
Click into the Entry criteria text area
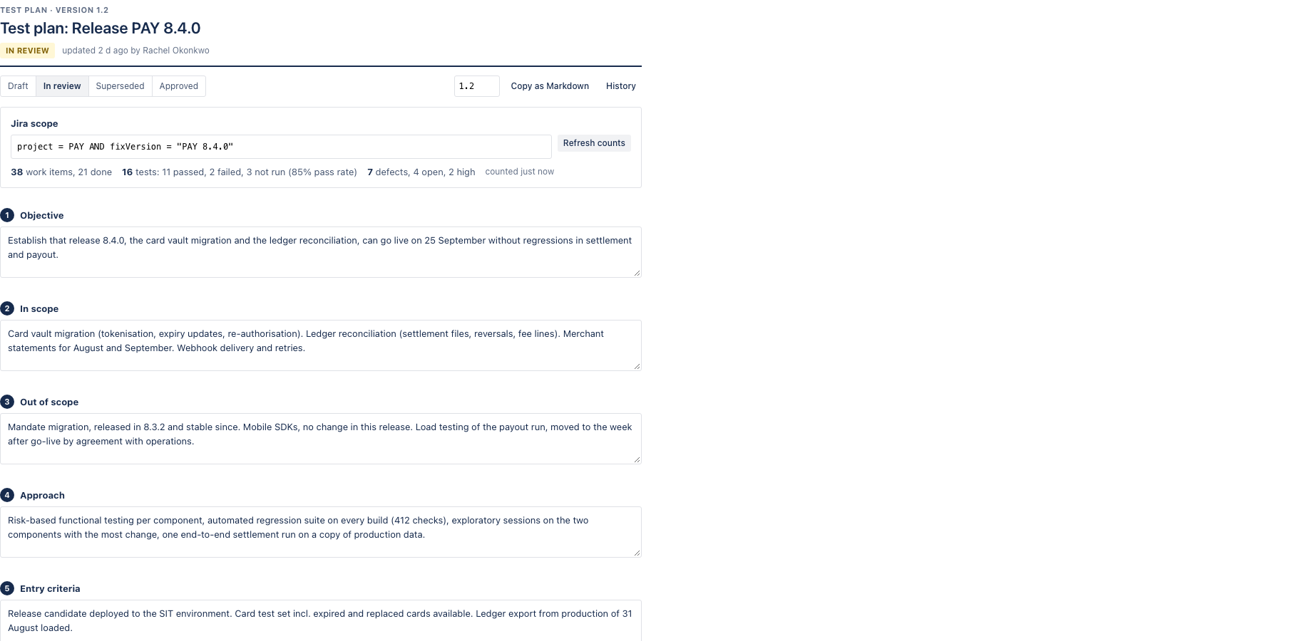(x=321, y=620)
